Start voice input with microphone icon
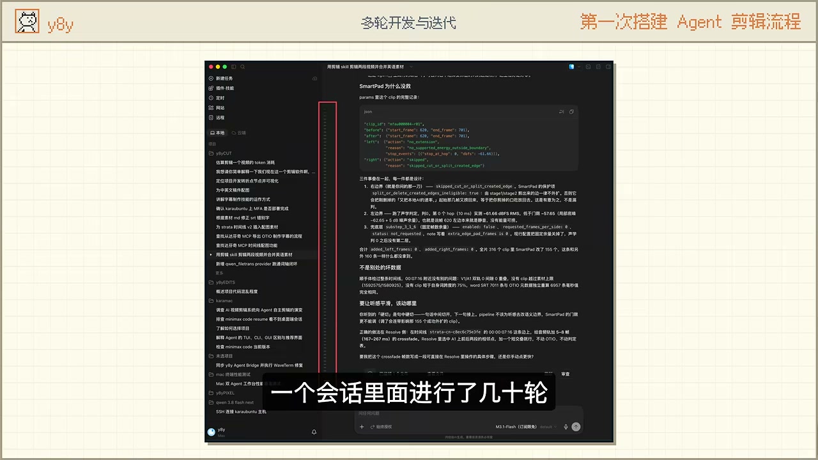This screenshot has height=460, width=818. click(566, 427)
